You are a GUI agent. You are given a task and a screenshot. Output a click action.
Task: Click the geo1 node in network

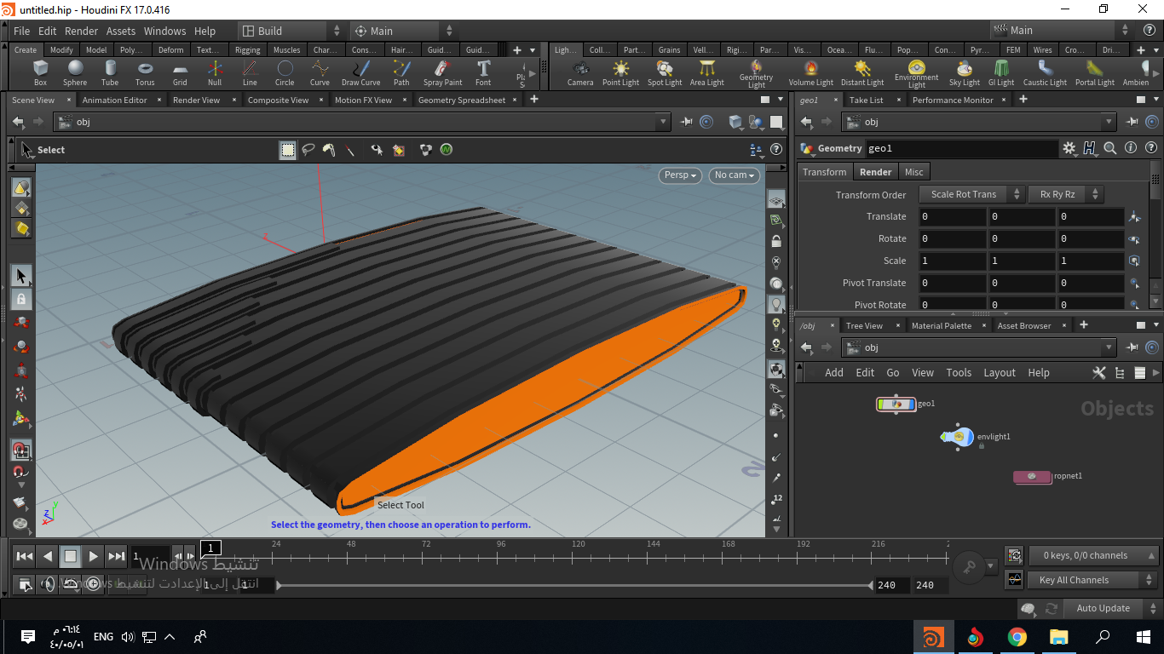896,404
